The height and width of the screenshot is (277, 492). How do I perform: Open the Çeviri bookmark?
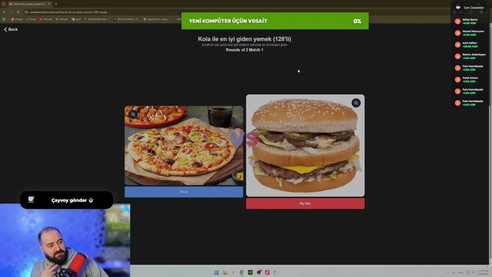(76, 19)
